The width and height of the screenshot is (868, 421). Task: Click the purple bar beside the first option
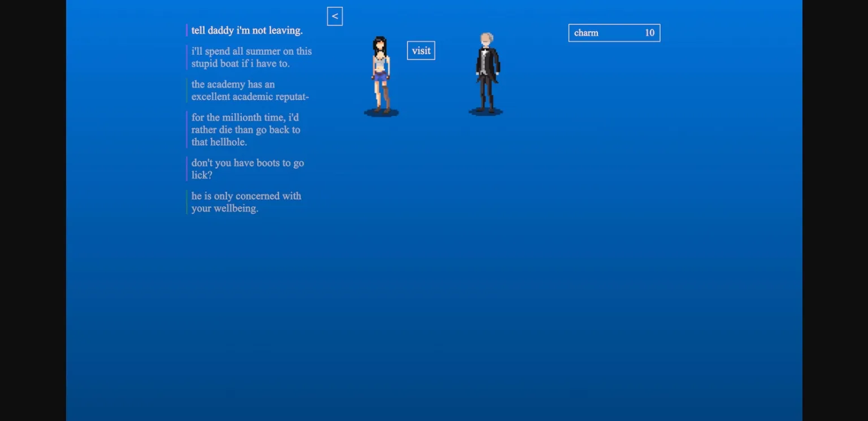187,30
